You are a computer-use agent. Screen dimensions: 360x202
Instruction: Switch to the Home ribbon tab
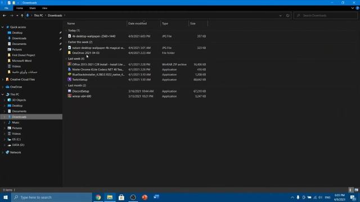point(20,8)
